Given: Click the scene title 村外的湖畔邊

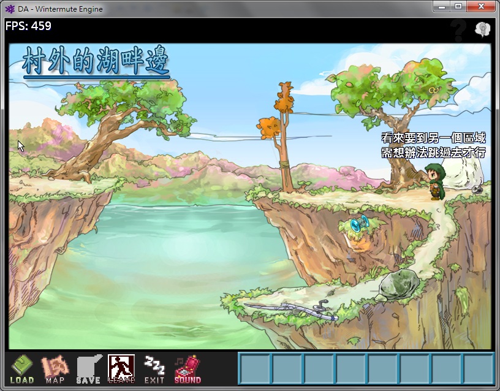Looking at the screenshot, I should [x=96, y=61].
